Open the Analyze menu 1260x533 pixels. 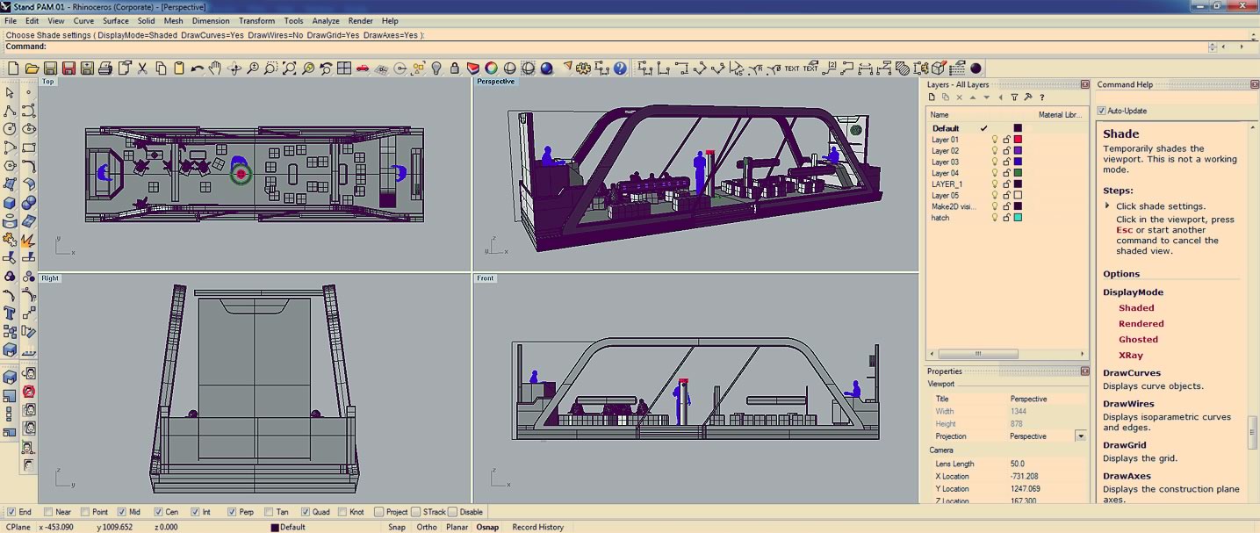point(325,21)
